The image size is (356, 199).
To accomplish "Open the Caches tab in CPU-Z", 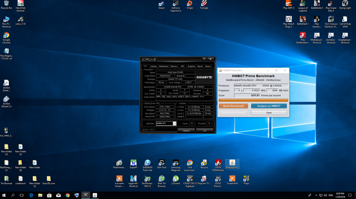I will [x=154, y=66].
